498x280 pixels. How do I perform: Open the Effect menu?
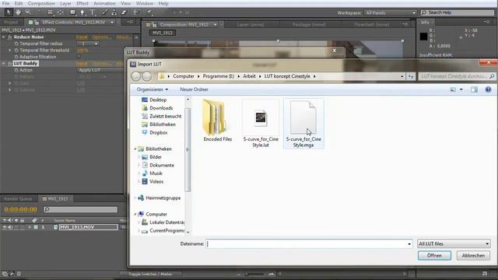[82, 3]
